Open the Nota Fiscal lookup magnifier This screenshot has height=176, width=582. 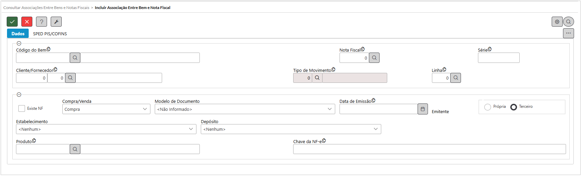374,58
